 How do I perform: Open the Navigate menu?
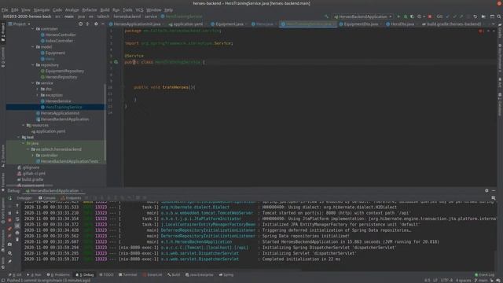tap(42, 10)
